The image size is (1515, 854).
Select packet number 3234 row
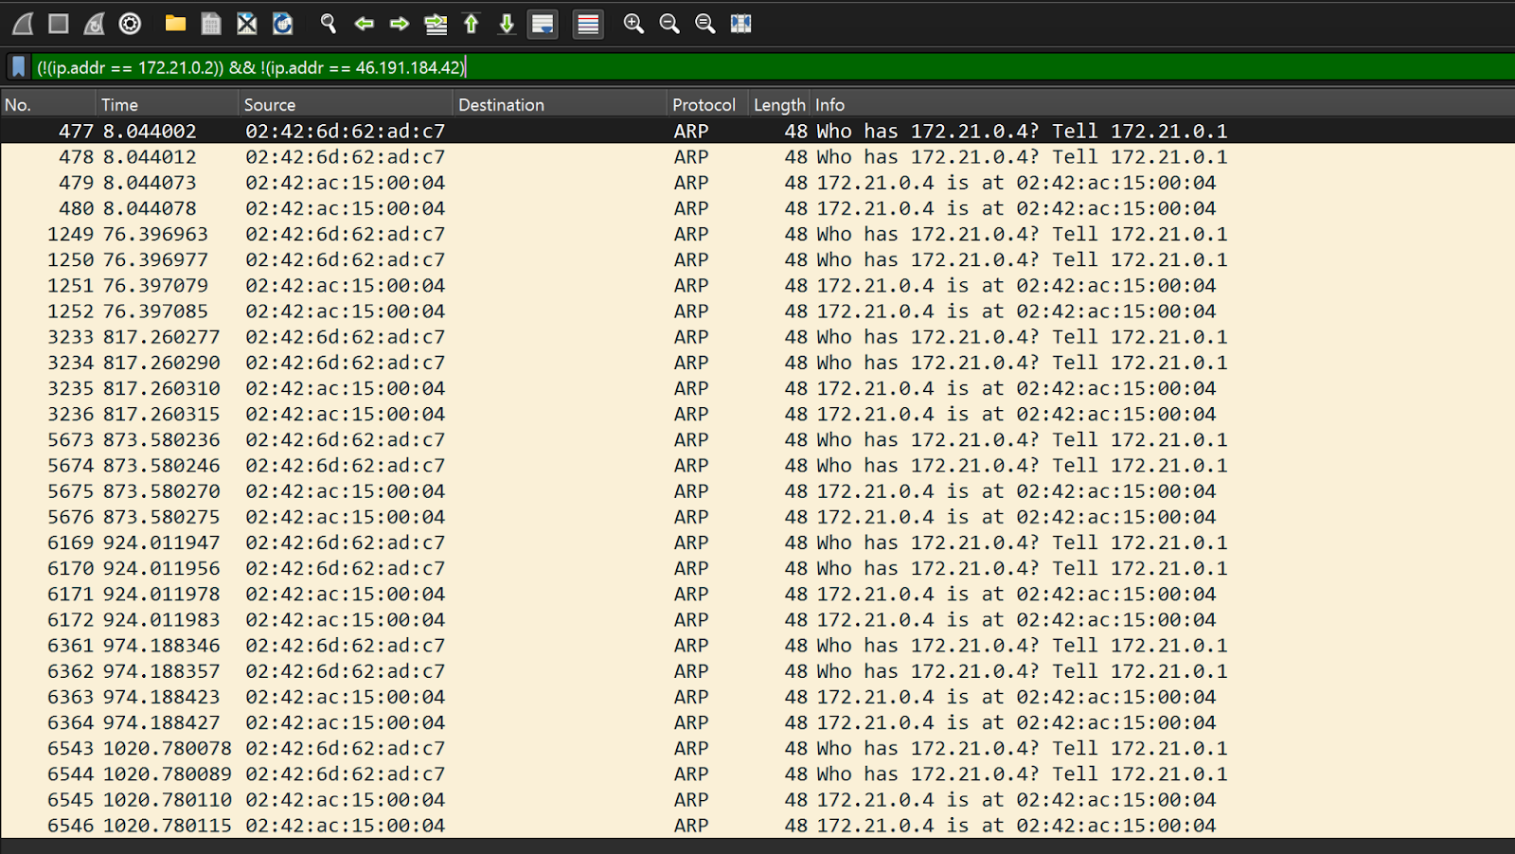pos(757,362)
